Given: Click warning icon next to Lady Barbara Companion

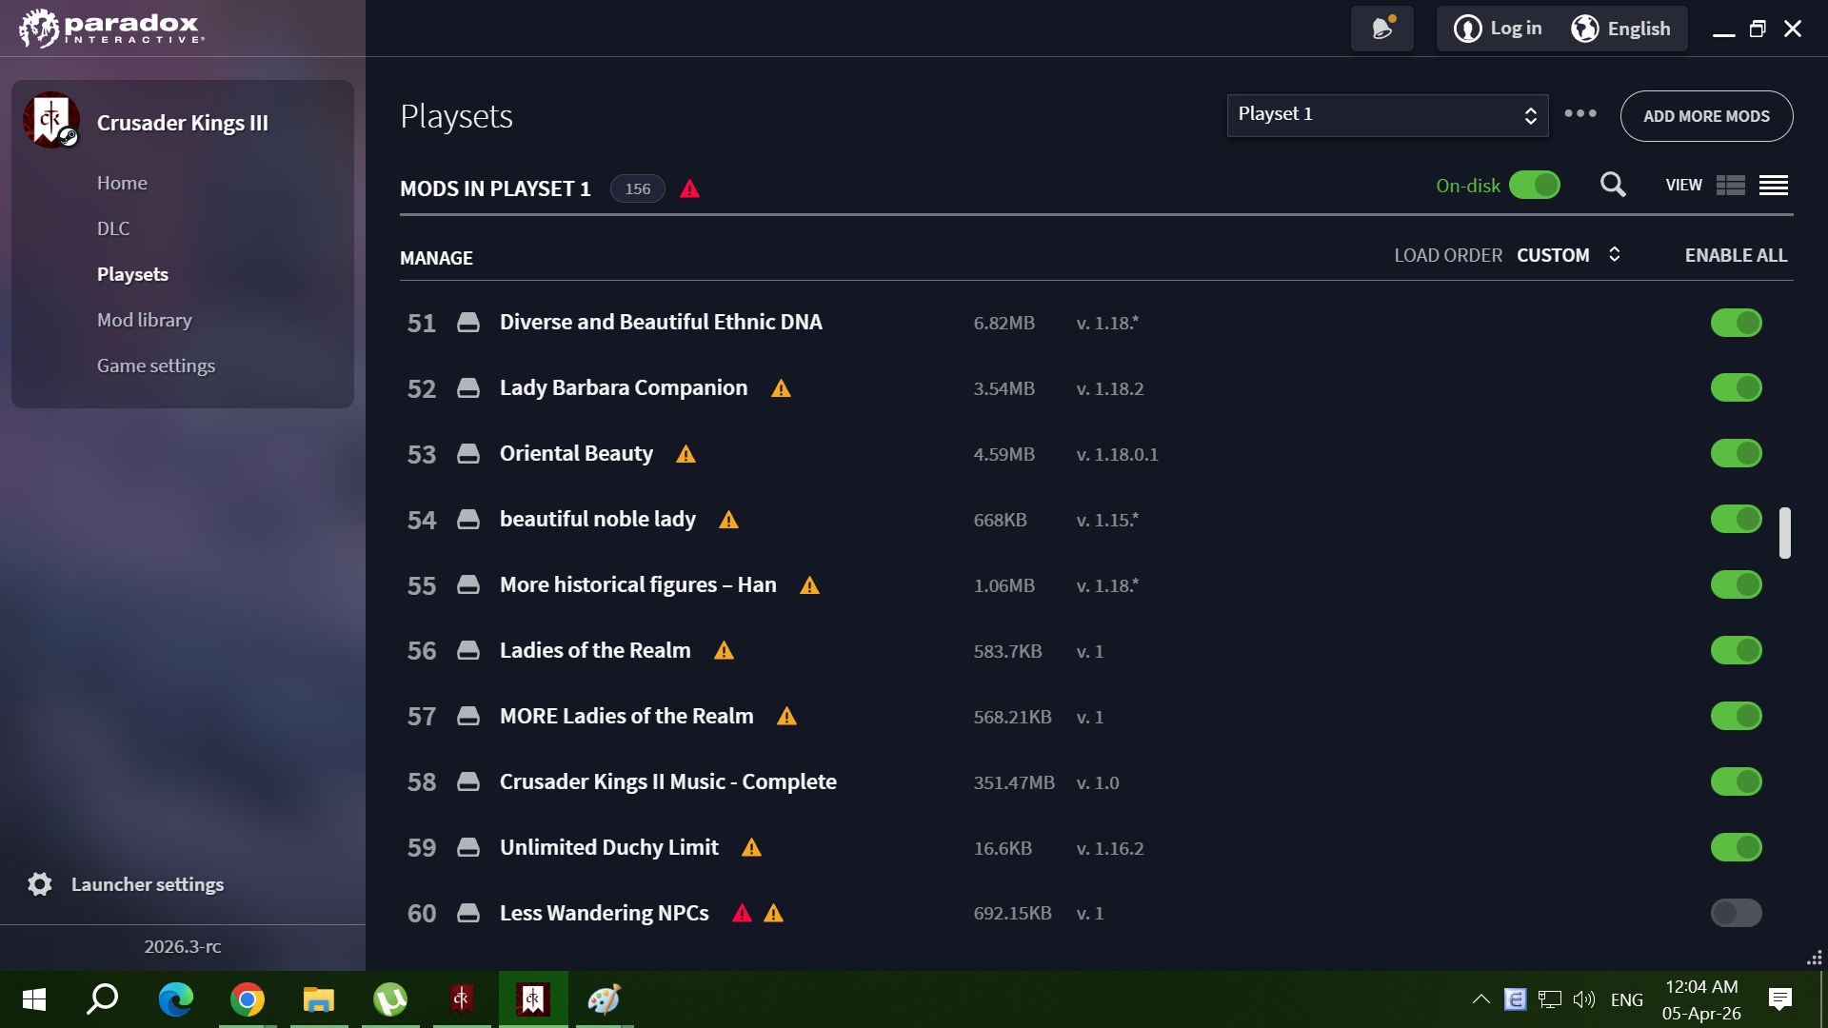Looking at the screenshot, I should point(781,388).
